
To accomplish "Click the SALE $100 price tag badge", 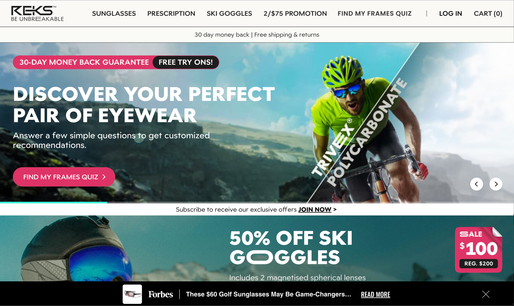I will [479, 250].
